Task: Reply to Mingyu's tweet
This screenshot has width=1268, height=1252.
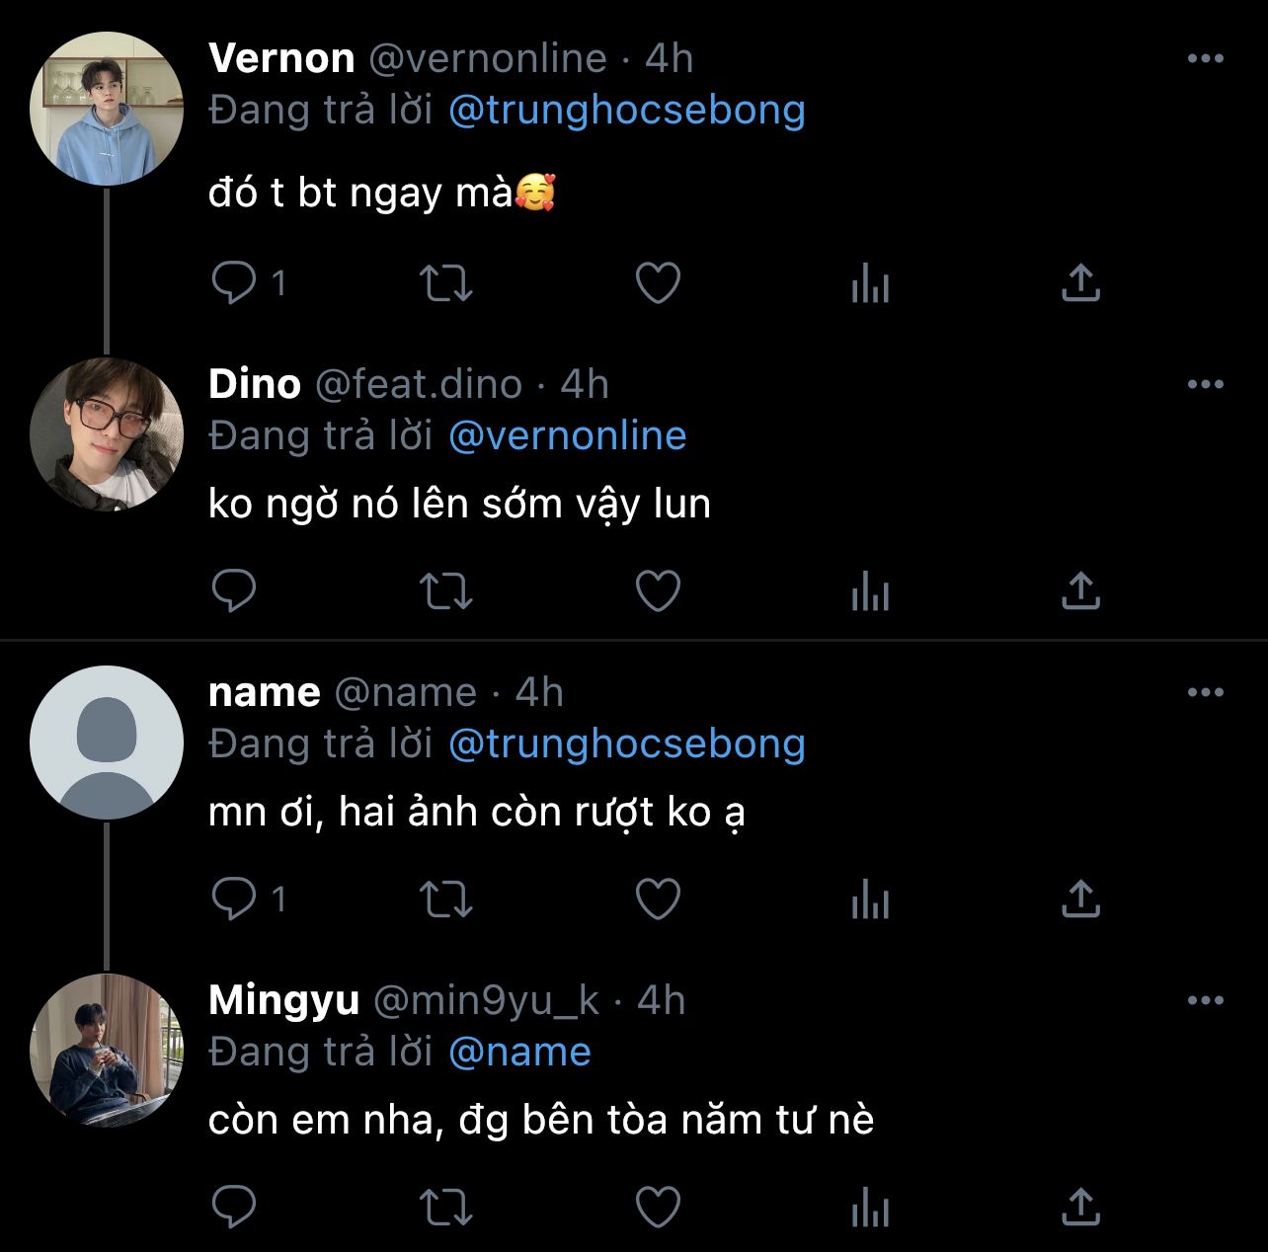Action: pyautogui.click(x=234, y=1207)
